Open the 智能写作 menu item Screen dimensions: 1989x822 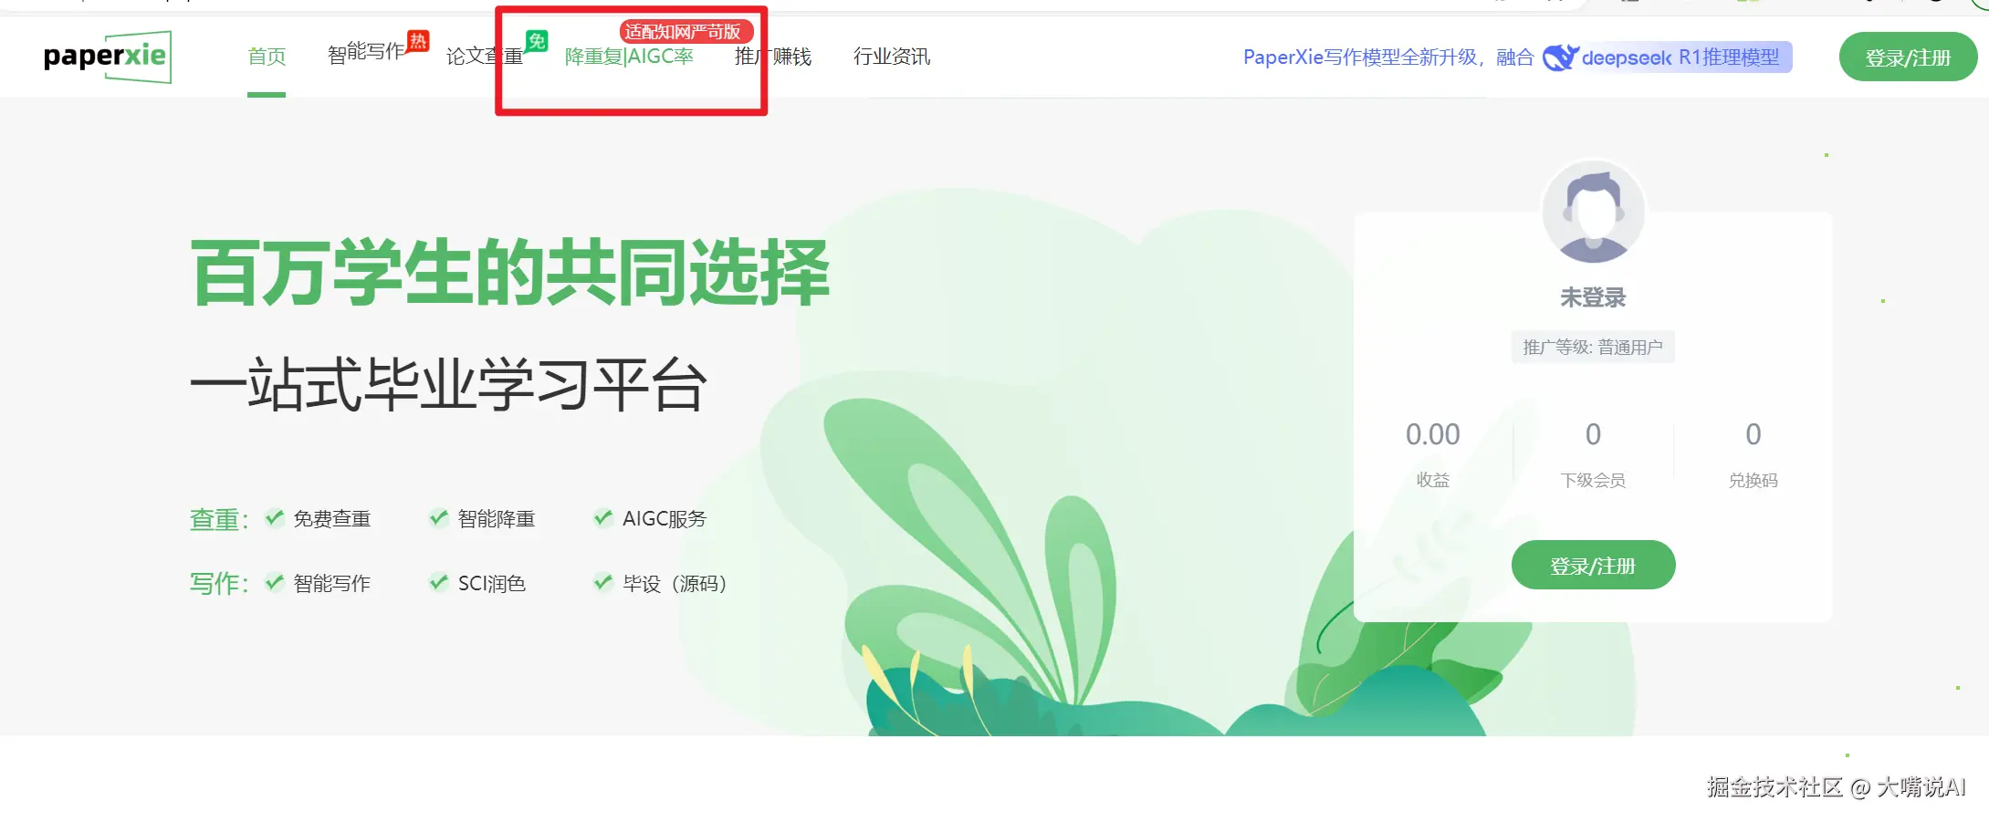(x=366, y=53)
